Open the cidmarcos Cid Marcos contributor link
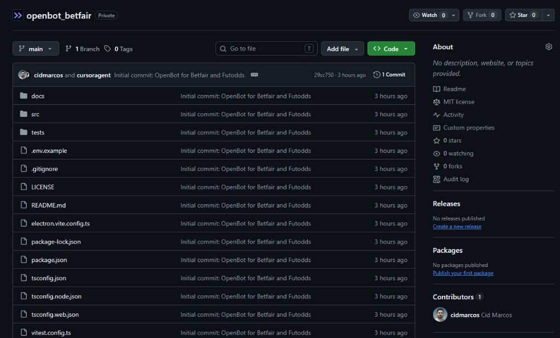 pyautogui.click(x=481, y=315)
